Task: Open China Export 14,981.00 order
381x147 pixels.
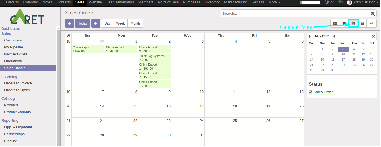Action: 154,67
